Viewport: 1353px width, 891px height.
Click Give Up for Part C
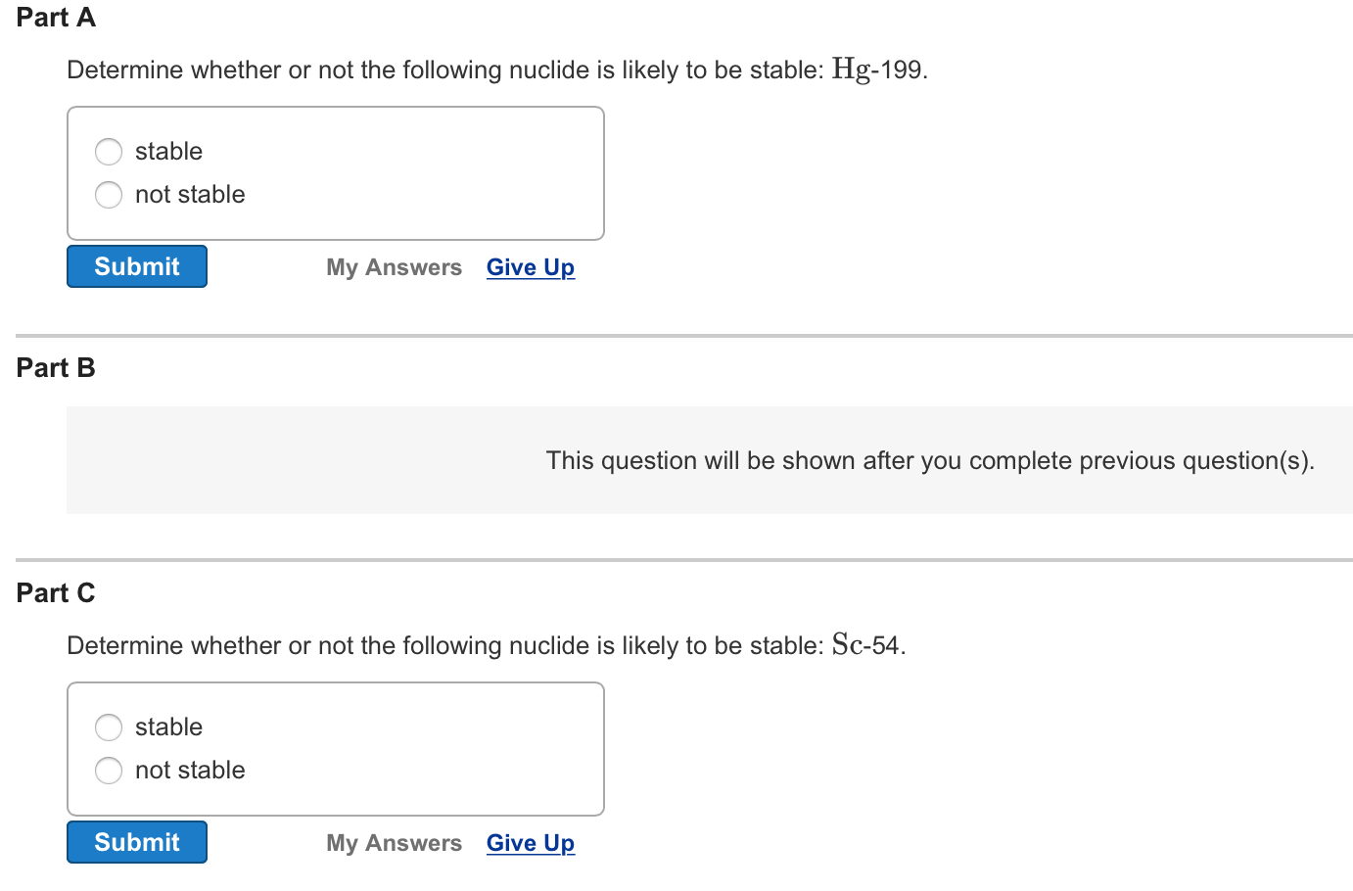pyautogui.click(x=530, y=842)
